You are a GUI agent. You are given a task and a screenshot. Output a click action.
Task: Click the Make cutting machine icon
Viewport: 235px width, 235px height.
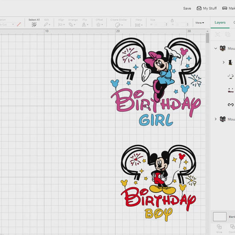coord(224,8)
